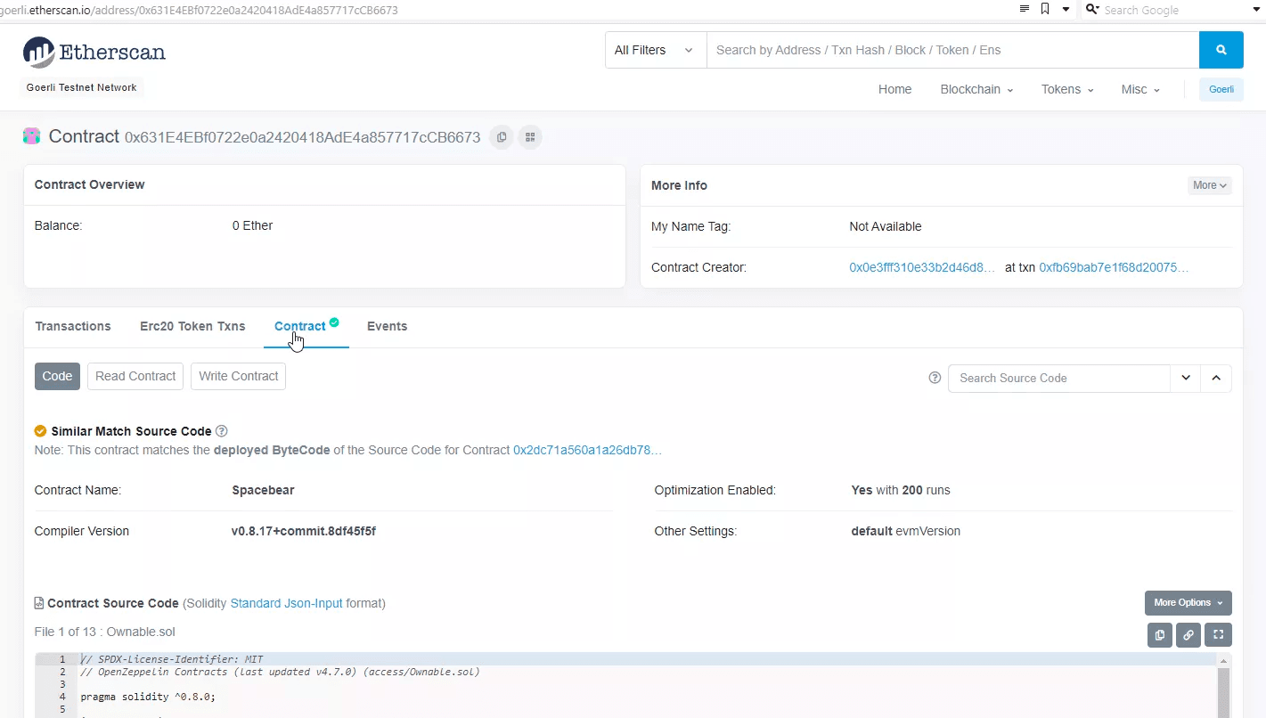This screenshot has width=1266, height=718.
Task: Switch to Erc20 Token Txns tab
Action: (x=192, y=326)
